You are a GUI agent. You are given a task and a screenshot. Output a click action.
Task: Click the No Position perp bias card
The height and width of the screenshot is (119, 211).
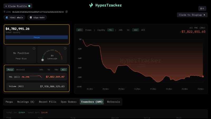pos(21,55)
